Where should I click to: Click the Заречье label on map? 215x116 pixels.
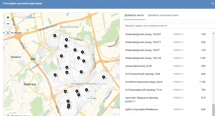30,84
